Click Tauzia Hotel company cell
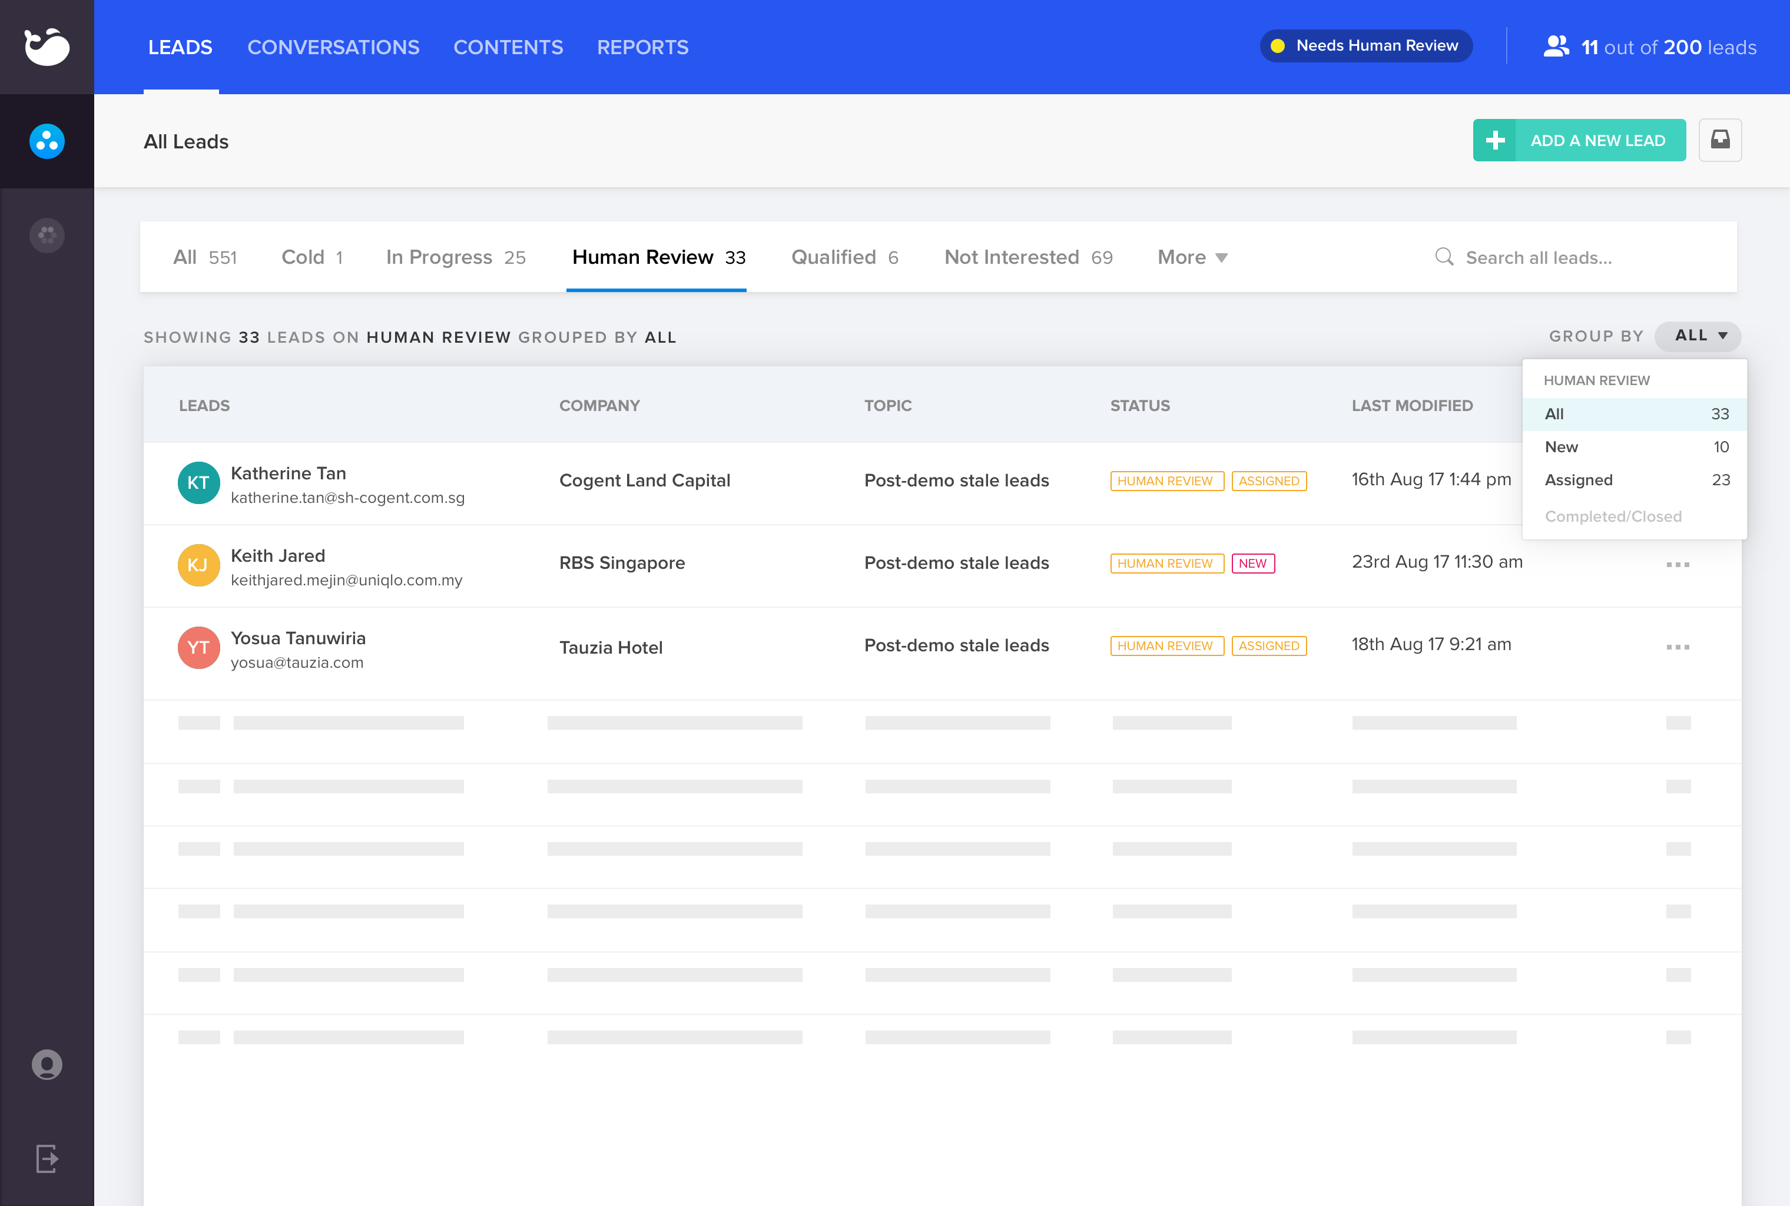 [611, 648]
